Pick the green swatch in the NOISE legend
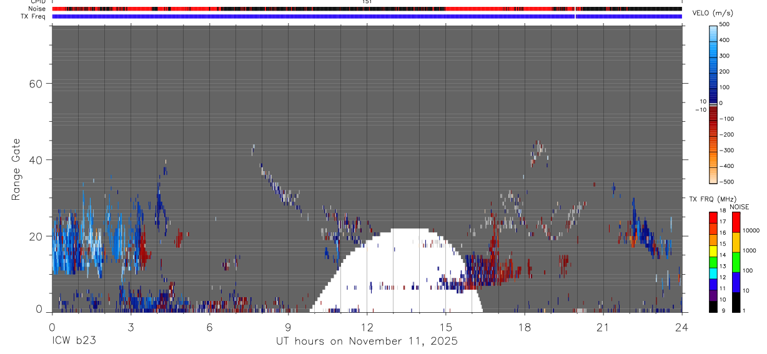Screen dimensions: 767x354 [736, 262]
